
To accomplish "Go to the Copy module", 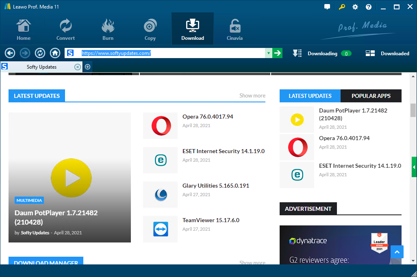I will point(150,29).
